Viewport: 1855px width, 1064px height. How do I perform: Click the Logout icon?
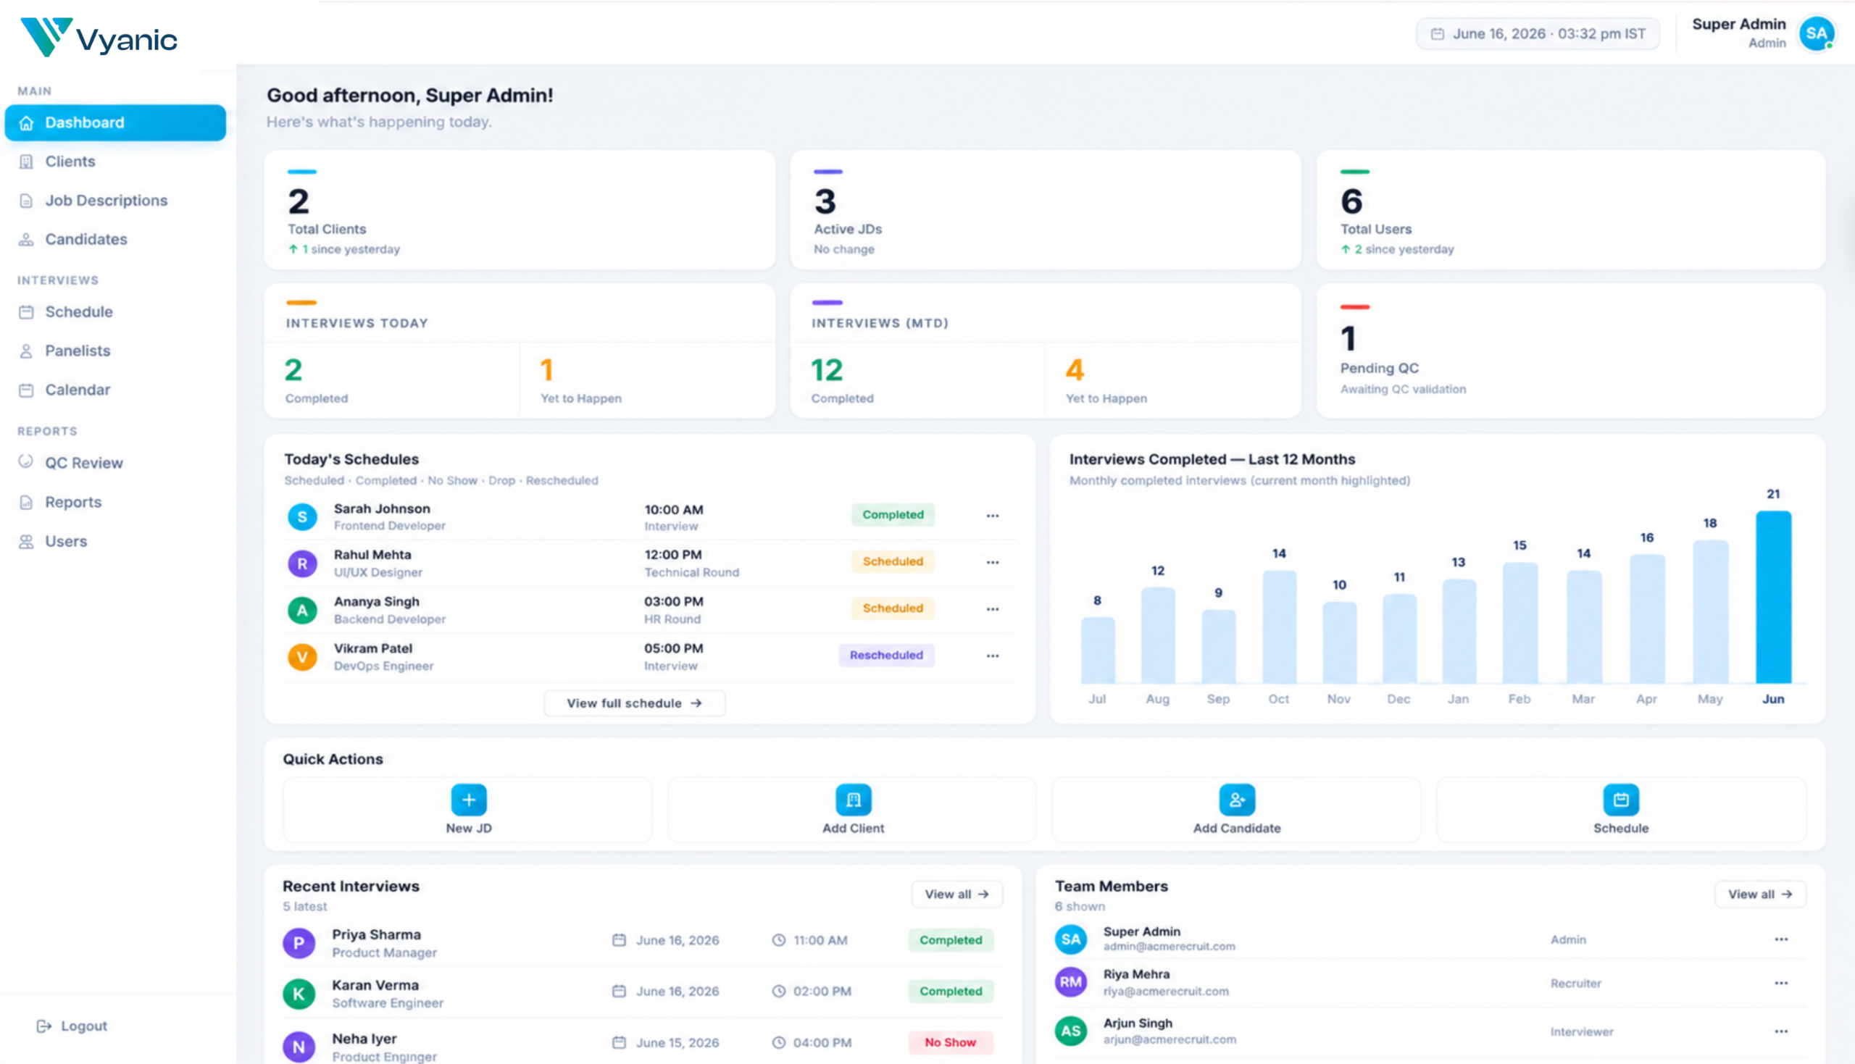pos(44,1026)
